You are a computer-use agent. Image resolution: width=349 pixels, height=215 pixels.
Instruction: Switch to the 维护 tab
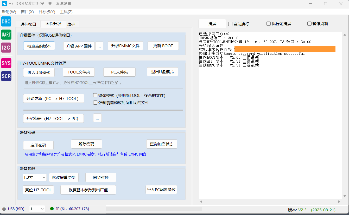(x=72, y=24)
